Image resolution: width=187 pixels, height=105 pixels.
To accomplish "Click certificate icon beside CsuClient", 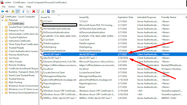I will (42, 40).
